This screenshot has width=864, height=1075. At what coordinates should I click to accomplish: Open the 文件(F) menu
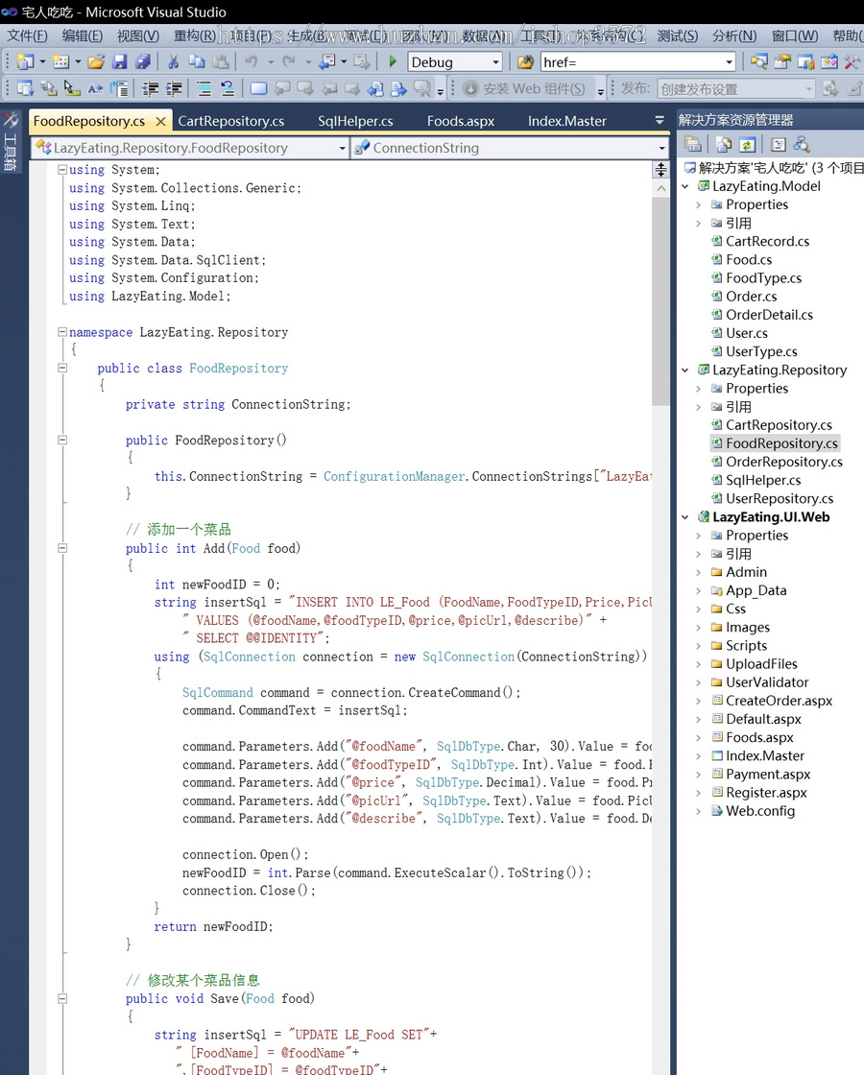click(28, 36)
